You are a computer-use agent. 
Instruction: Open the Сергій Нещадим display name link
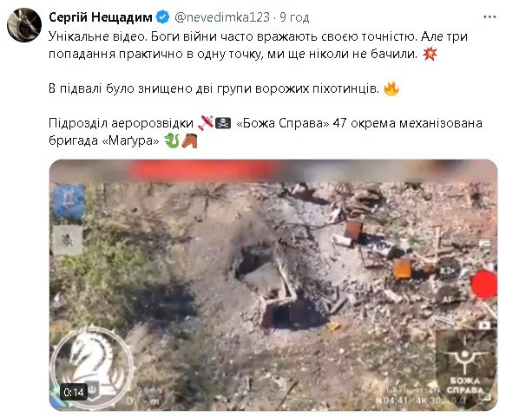point(101,17)
